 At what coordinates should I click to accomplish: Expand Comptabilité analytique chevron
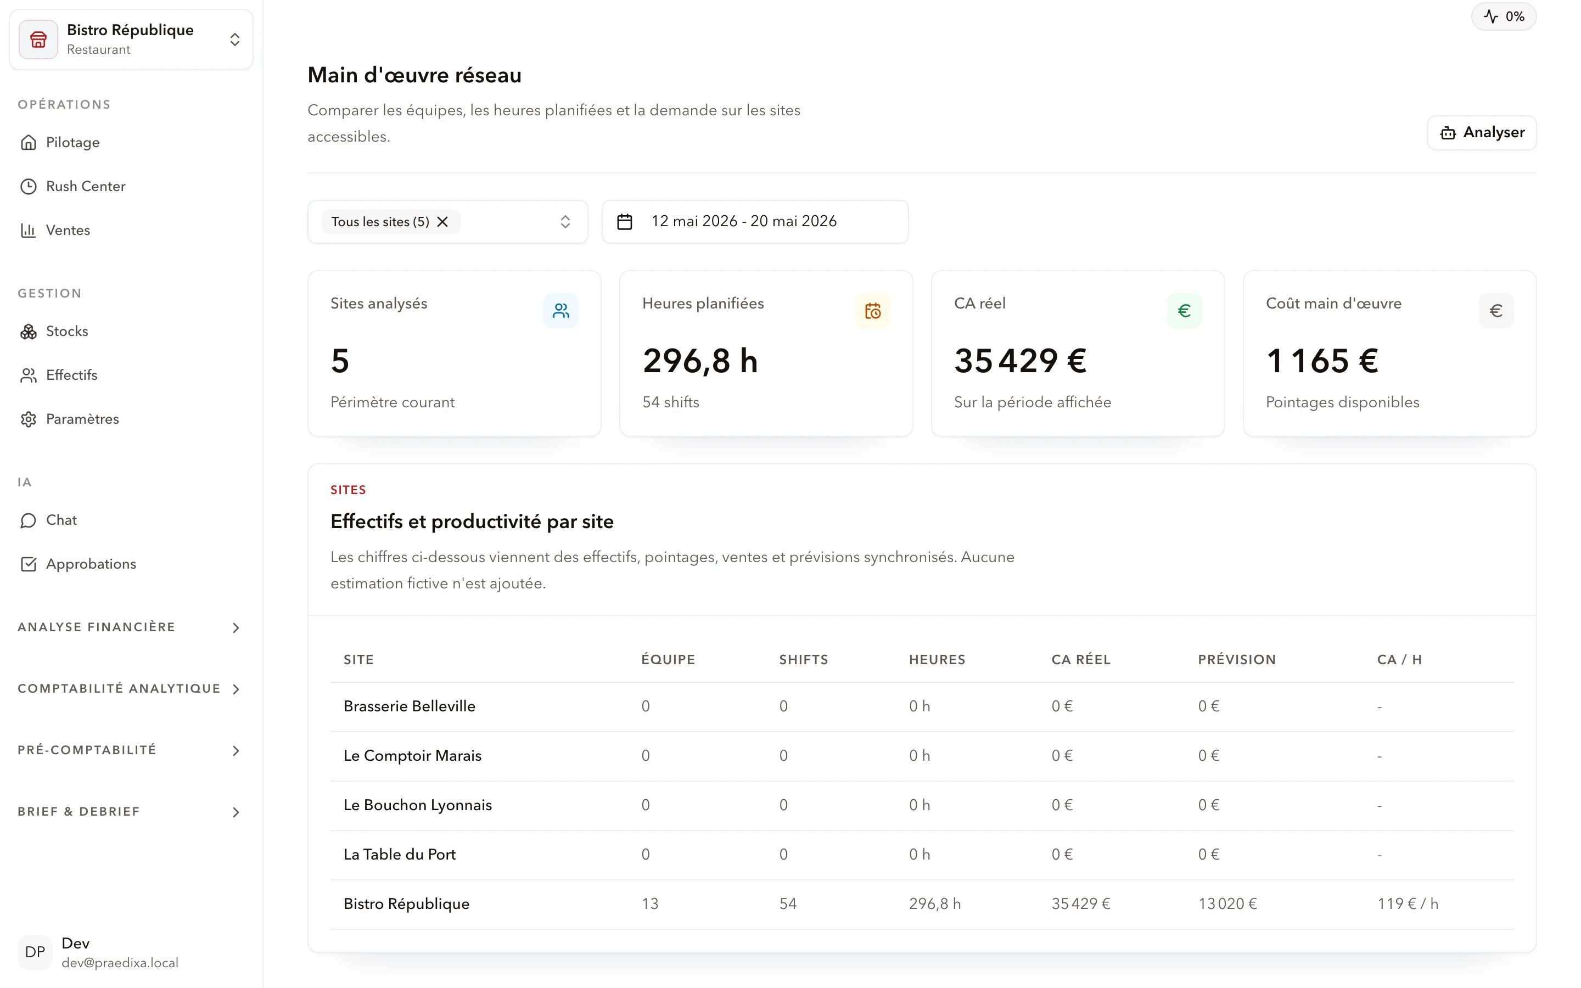pyautogui.click(x=236, y=689)
